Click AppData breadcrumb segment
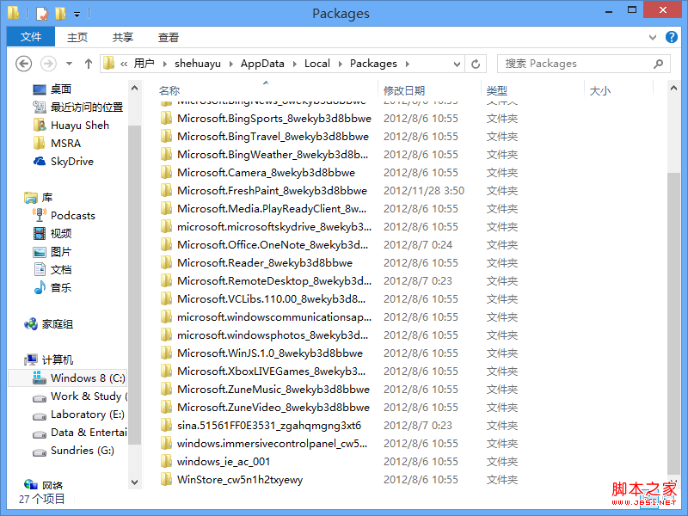The height and width of the screenshot is (516, 688). click(x=262, y=64)
